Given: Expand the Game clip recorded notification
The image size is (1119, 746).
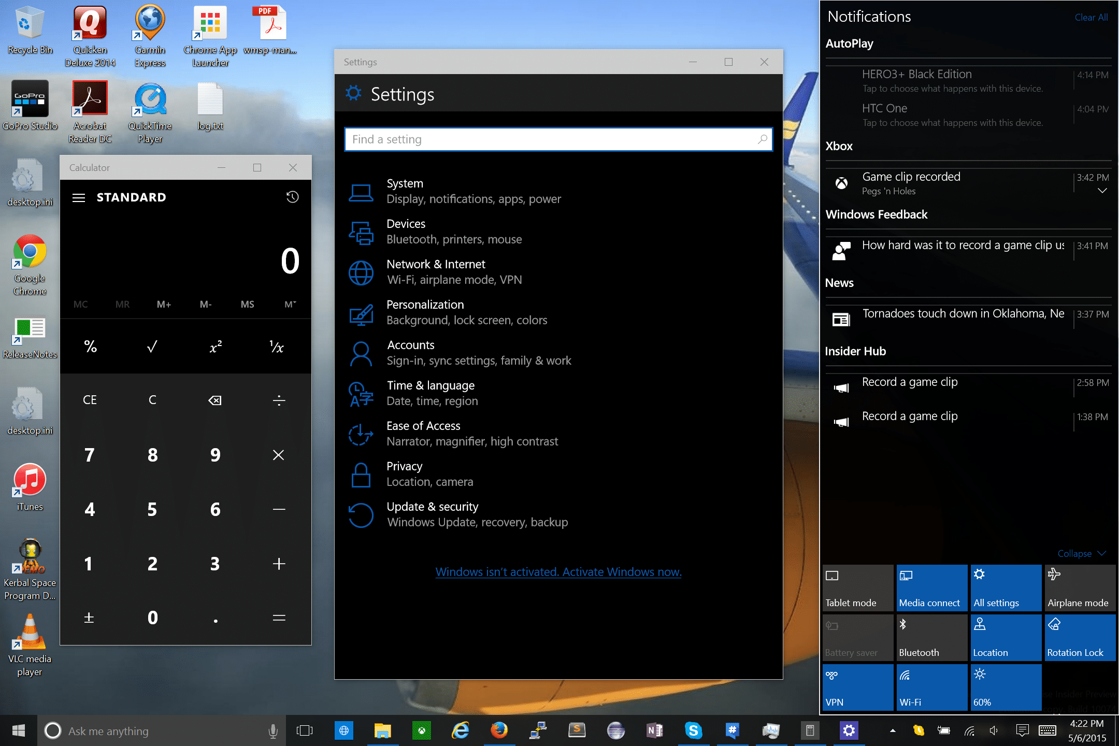Looking at the screenshot, I should (1102, 191).
